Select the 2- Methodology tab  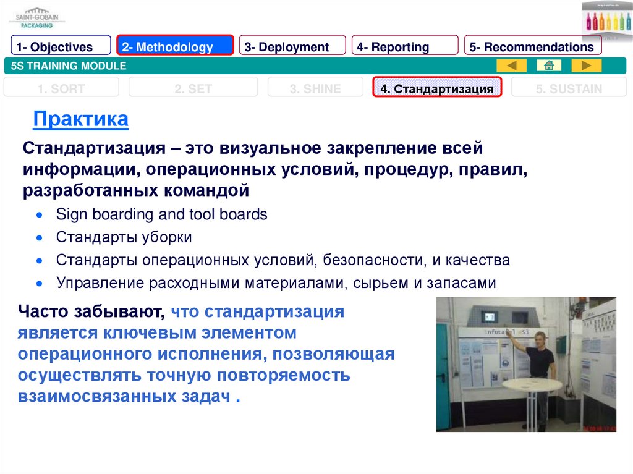point(175,47)
